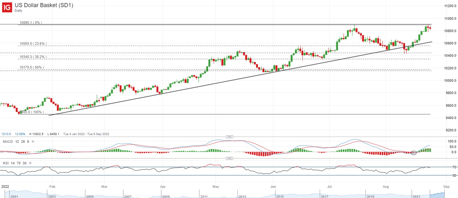
Task: Jump to 2015 in the bottom navigator
Action: [280, 197]
